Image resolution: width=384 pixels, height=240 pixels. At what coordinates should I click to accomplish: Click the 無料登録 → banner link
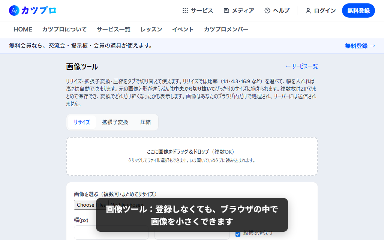tap(360, 46)
